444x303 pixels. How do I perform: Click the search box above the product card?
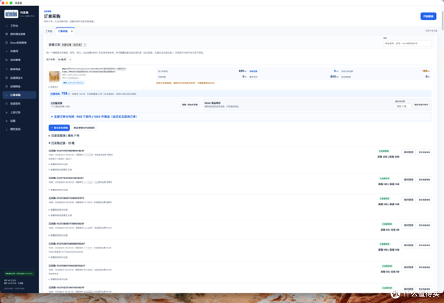[x=407, y=43]
